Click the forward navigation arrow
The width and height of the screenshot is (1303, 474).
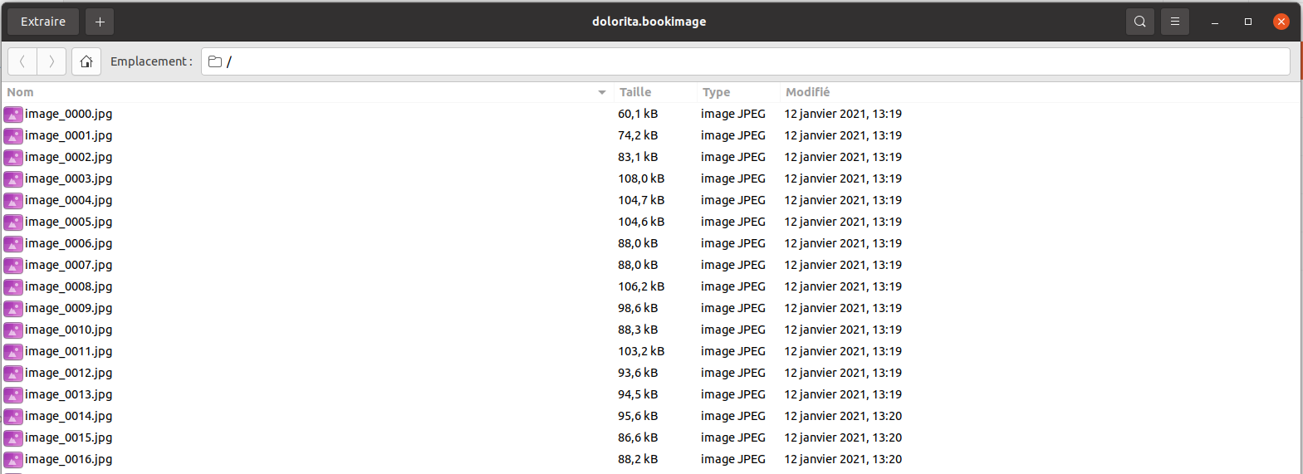(51, 61)
